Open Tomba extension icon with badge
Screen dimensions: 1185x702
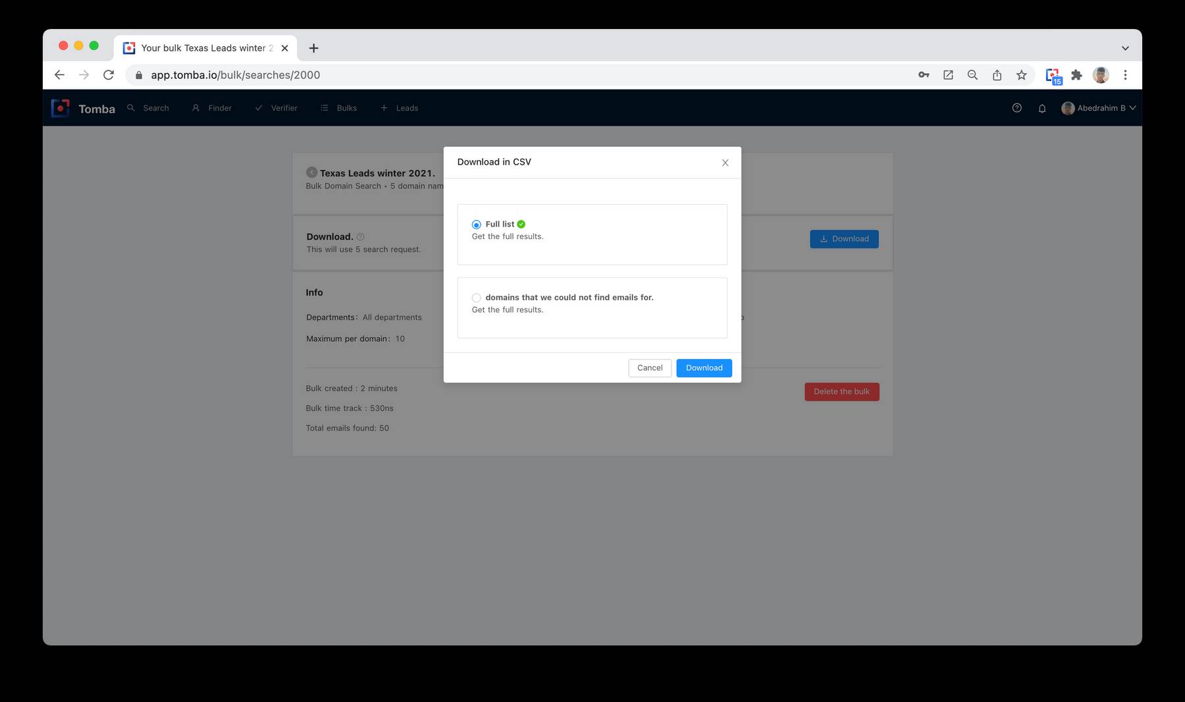[x=1053, y=76]
